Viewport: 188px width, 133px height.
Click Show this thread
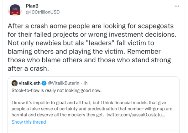point(29,122)
